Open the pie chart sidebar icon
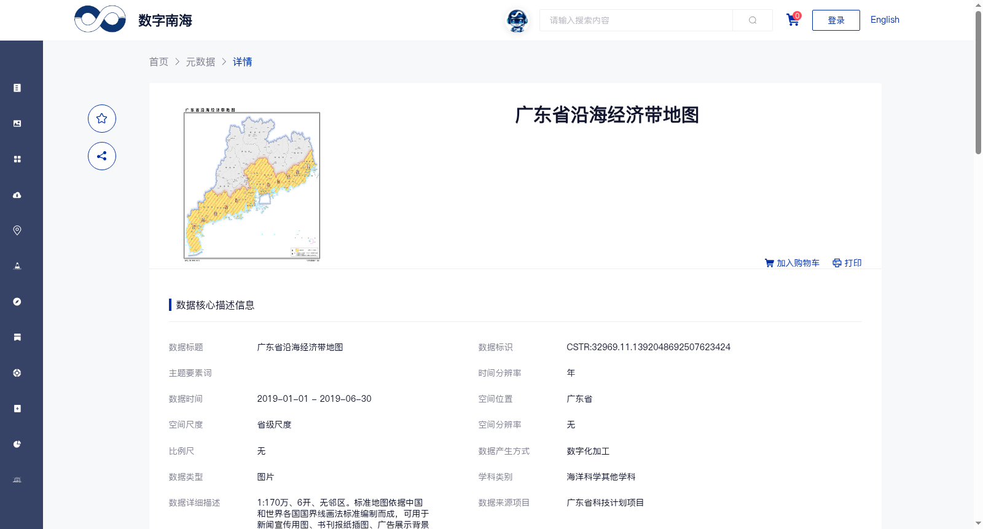Image resolution: width=983 pixels, height=529 pixels. [17, 444]
